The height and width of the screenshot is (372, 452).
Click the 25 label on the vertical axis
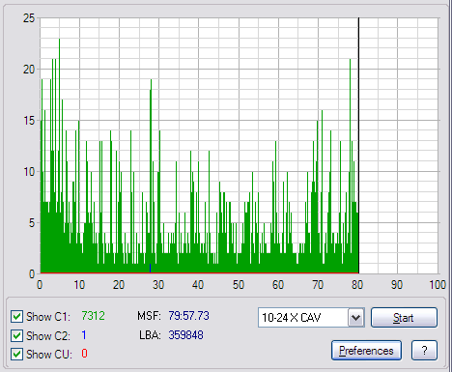coord(29,18)
